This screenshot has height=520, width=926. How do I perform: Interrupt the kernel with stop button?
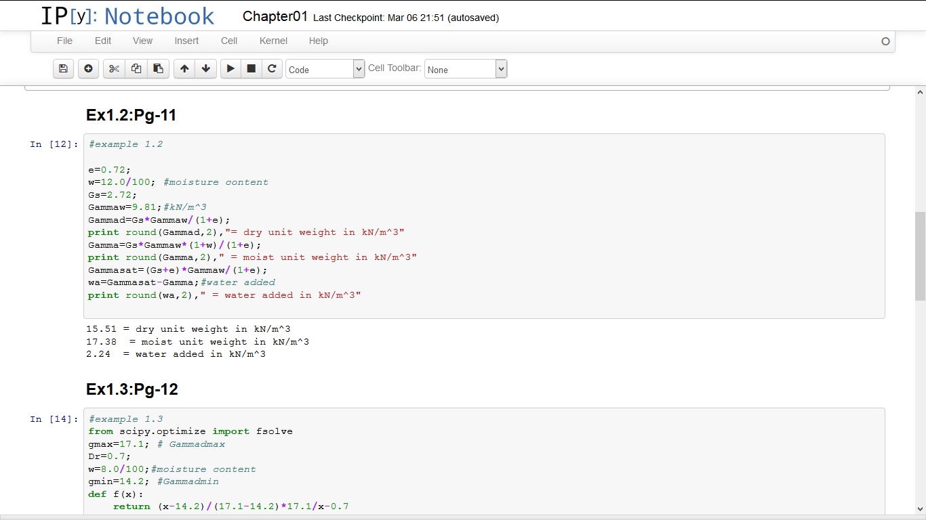pyautogui.click(x=251, y=69)
